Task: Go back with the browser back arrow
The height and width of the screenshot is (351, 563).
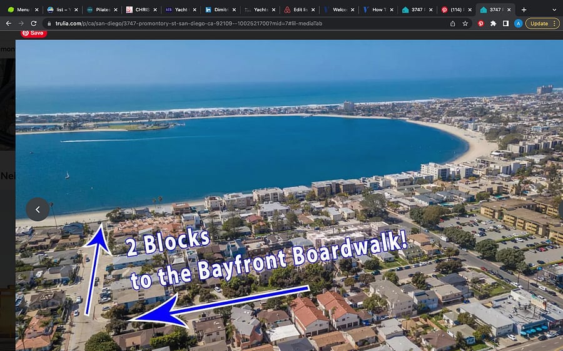Action: (9, 23)
